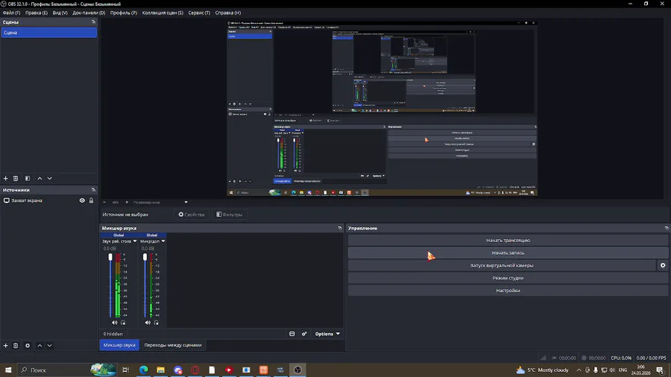671x377 pixels.
Task: Adjust the Микрофон volume slider handle
Action: pyautogui.click(x=145, y=257)
